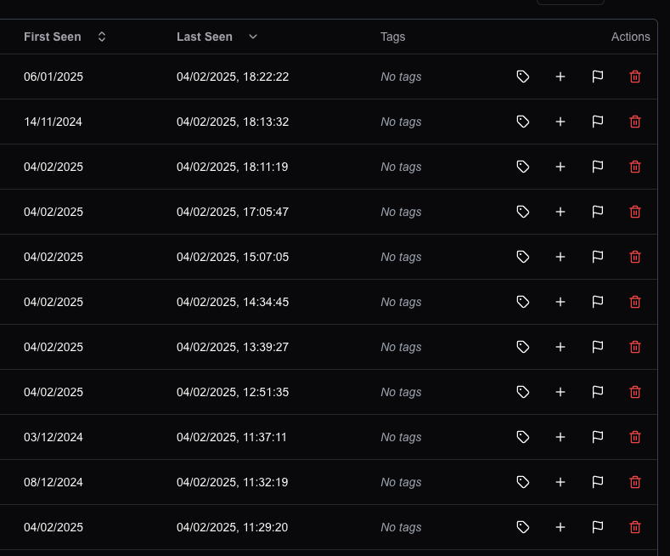Click the plus icon in the 11:37:11 row
This screenshot has height=556, width=670.
pyautogui.click(x=560, y=437)
